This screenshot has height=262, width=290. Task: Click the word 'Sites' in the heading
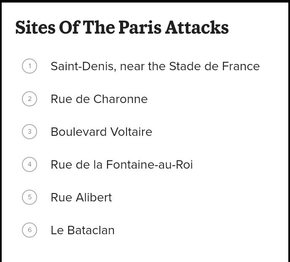[35, 27]
